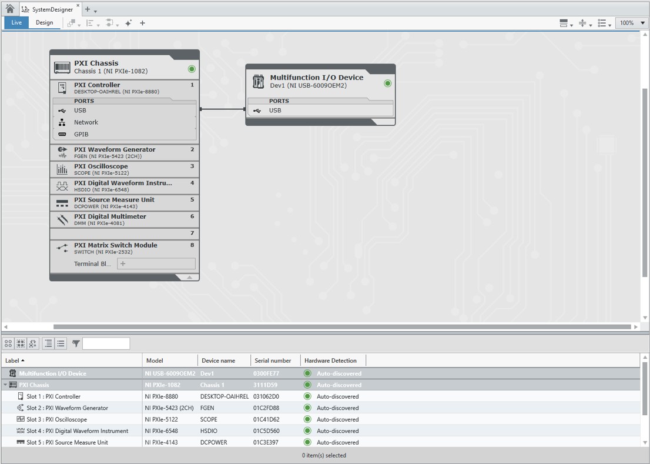Screen dimensions: 650x464
Task: Open the align items dropdown
Action: coord(92,24)
